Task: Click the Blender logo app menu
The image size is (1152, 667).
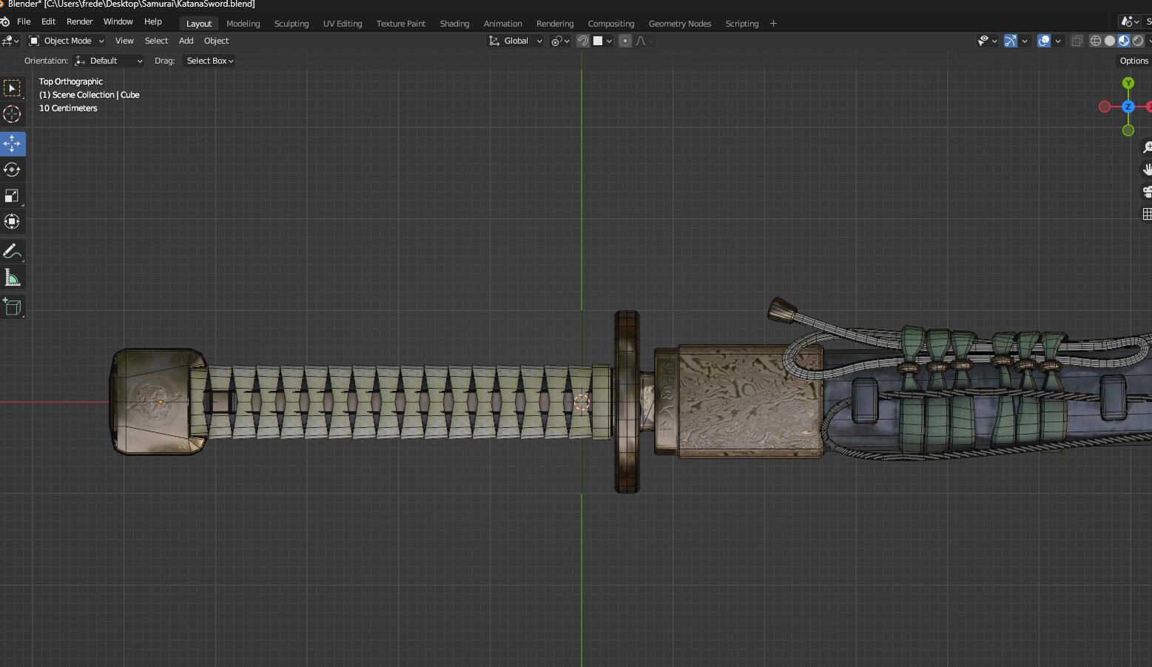Action: click(5, 22)
